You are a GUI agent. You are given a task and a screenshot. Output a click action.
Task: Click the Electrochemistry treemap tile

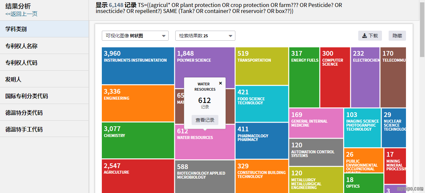coord(365,77)
